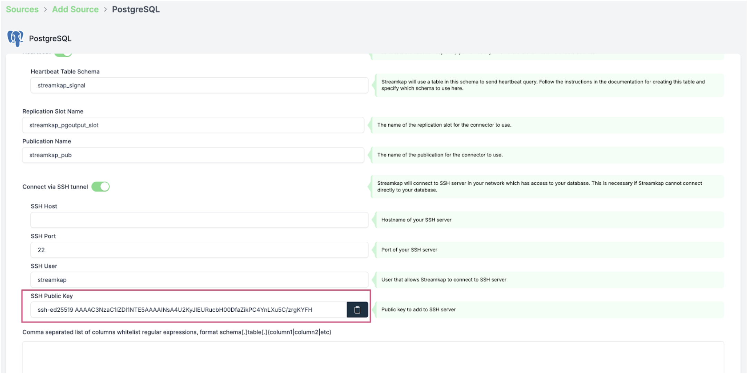This screenshot has height=377, width=747.
Task: Click the 'SSH Port' label
Action: (x=43, y=236)
